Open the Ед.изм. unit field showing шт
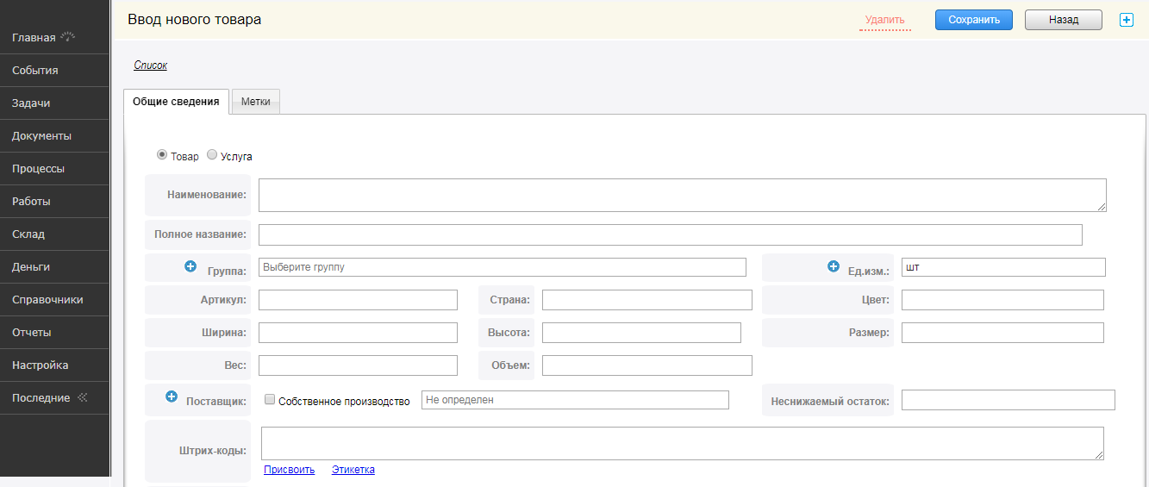The height and width of the screenshot is (487, 1149). click(x=1002, y=267)
